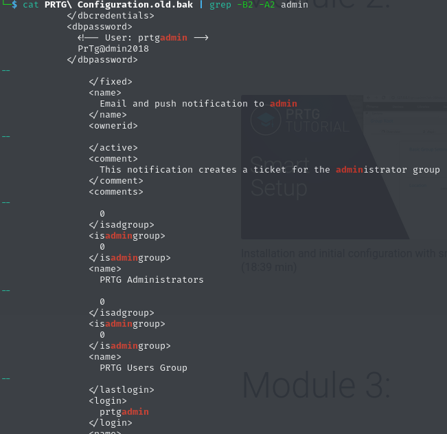This screenshot has width=447, height=434.
Task: Click the '<login>' opening tag
Action: pos(108,401)
